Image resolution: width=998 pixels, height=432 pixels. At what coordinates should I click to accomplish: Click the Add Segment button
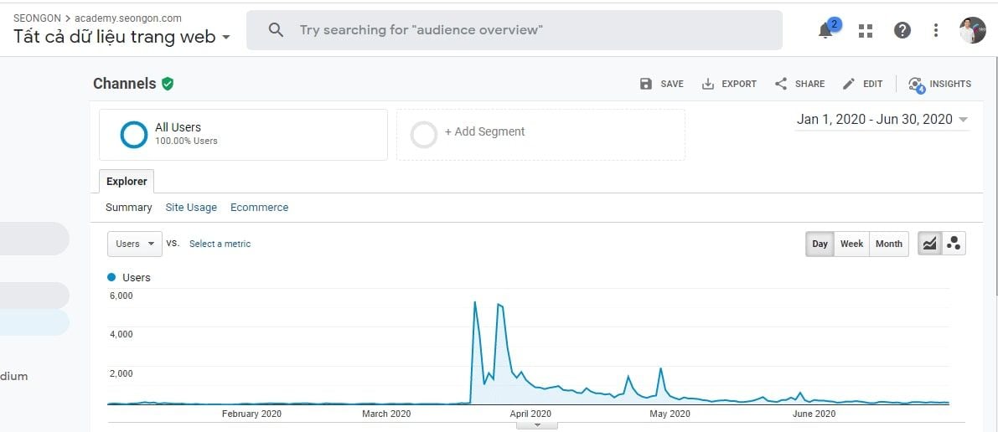point(484,132)
